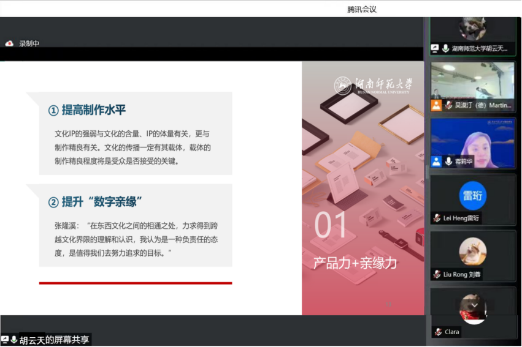Click the orange host icon on 吴漠汀's tile
522x347 pixels.
pyautogui.click(x=436, y=105)
